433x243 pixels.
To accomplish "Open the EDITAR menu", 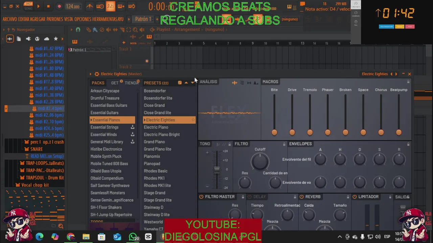I will click(x=24, y=19).
